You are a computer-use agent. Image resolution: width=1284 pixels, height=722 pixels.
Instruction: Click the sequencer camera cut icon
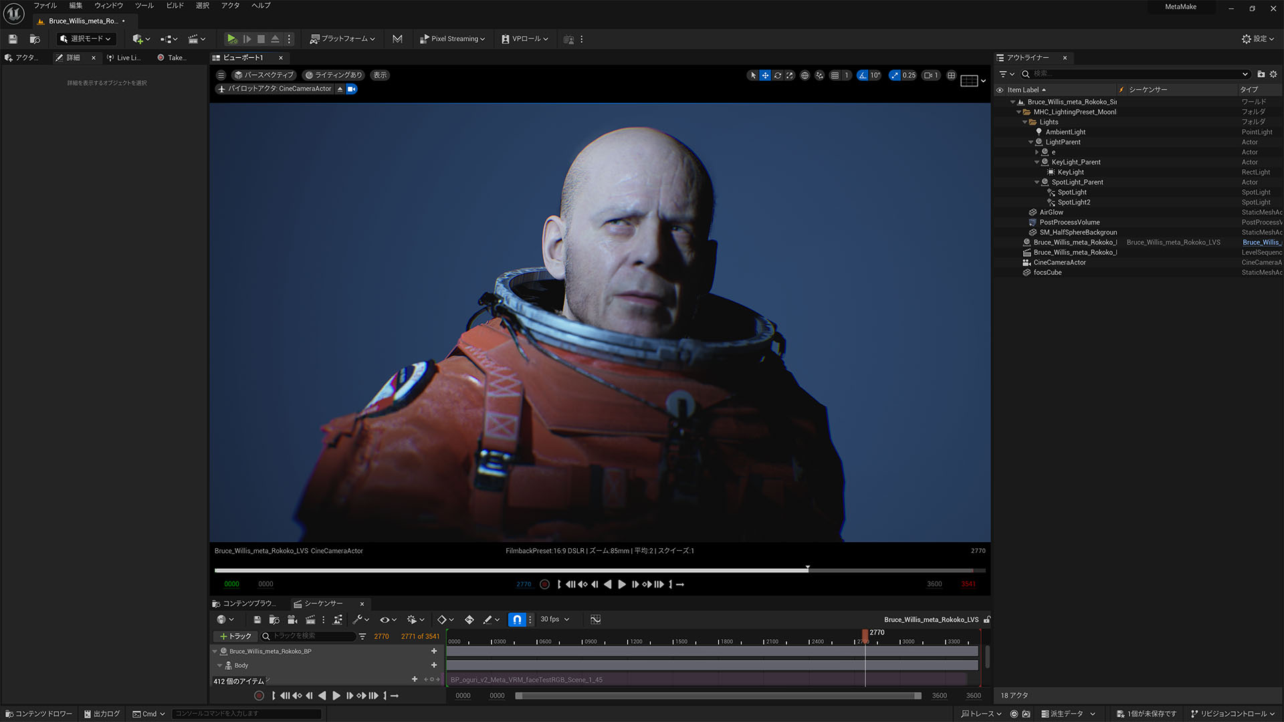(x=292, y=620)
